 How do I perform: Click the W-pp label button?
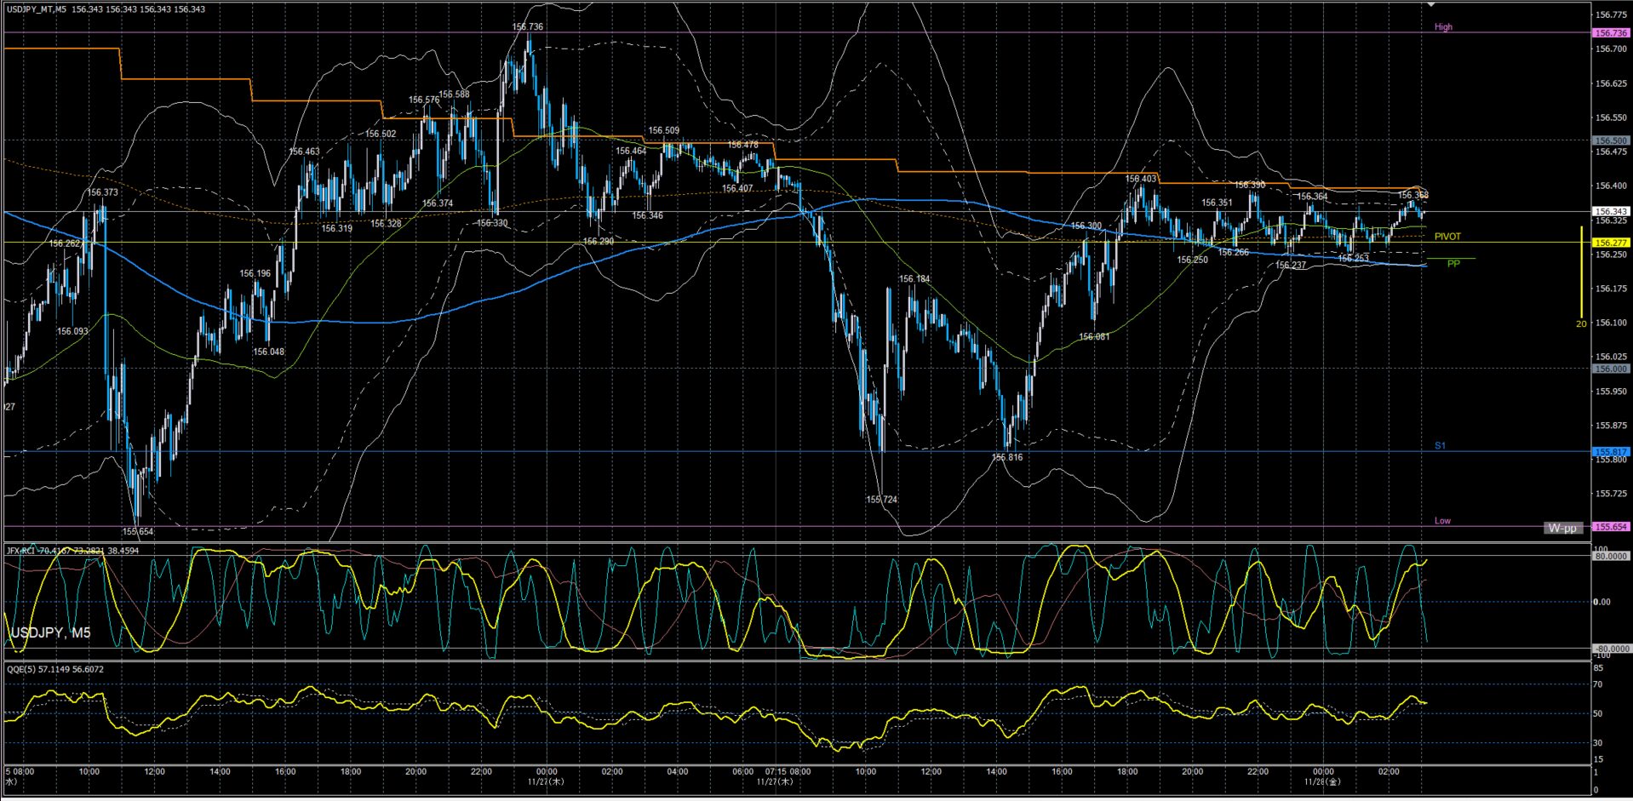click(1562, 528)
